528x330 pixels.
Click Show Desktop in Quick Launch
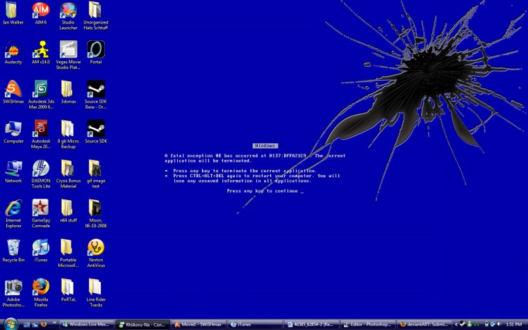[27, 324]
